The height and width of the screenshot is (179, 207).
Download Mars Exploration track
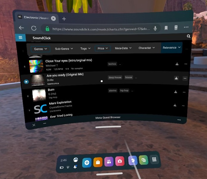click(175, 105)
